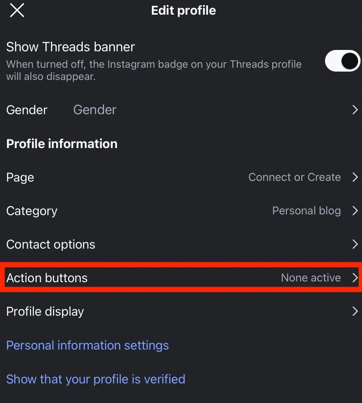Image resolution: width=362 pixels, height=403 pixels.
Task: Open the Personal information settings link
Action: pos(88,345)
